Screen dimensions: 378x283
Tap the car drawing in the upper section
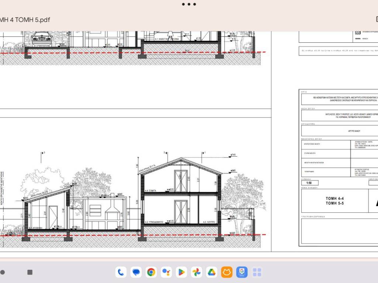(x=42, y=38)
